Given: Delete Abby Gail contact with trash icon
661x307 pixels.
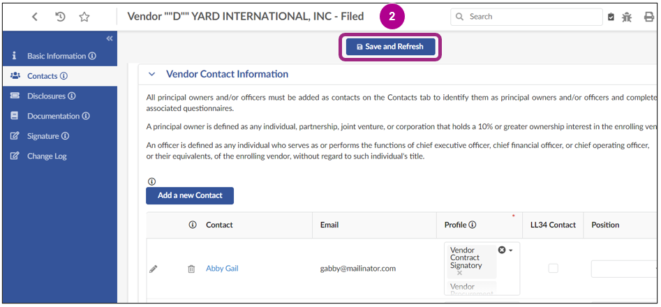Looking at the screenshot, I should coord(191,269).
